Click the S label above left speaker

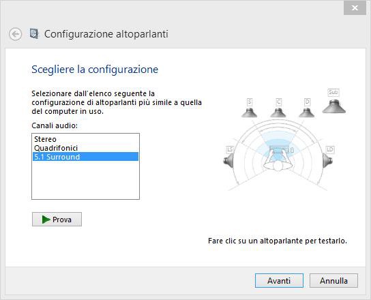(249, 102)
